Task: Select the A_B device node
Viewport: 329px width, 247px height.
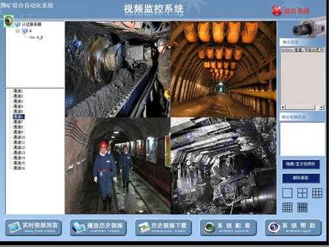Action: (39, 38)
